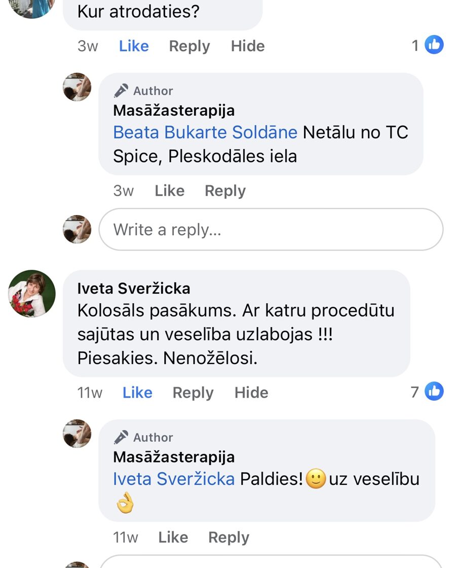Hide Iveta Sveržicka's comment
Screen dimensions: 458x568
pyautogui.click(x=251, y=393)
